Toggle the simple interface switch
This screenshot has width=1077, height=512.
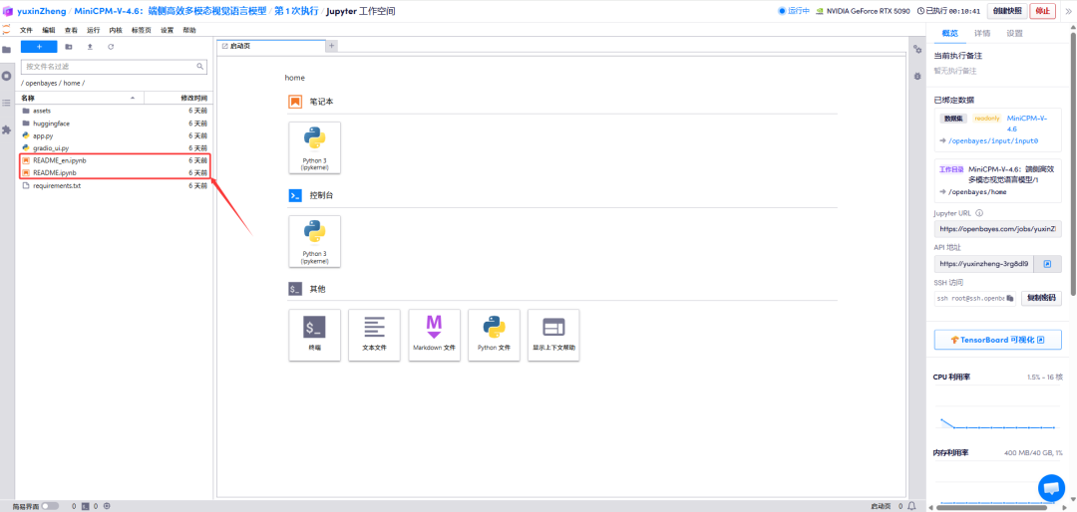tap(50, 506)
